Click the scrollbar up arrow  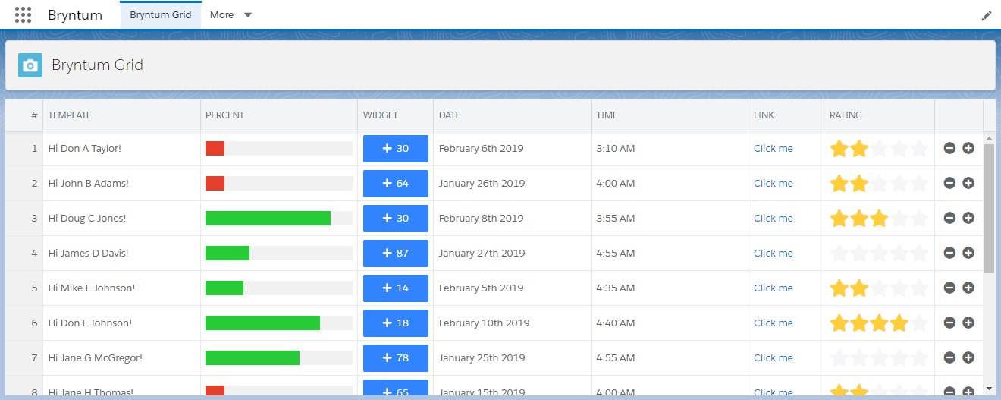pyautogui.click(x=989, y=137)
